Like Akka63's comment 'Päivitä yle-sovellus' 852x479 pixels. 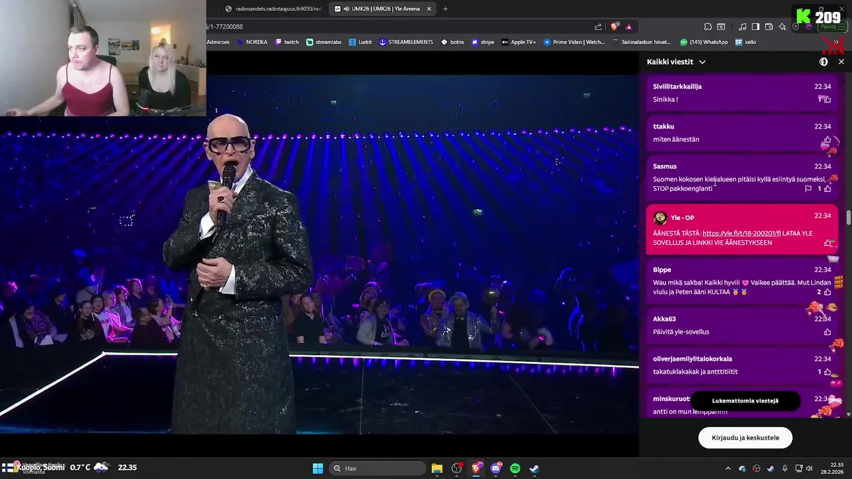point(827,332)
